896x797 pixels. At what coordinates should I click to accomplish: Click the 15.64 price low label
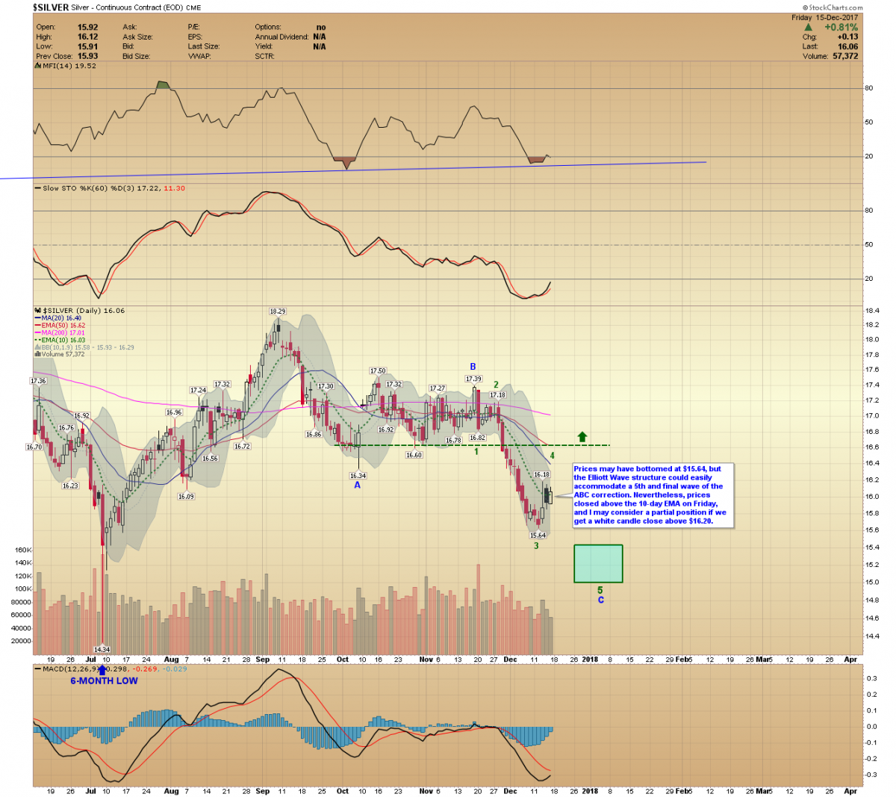point(538,535)
